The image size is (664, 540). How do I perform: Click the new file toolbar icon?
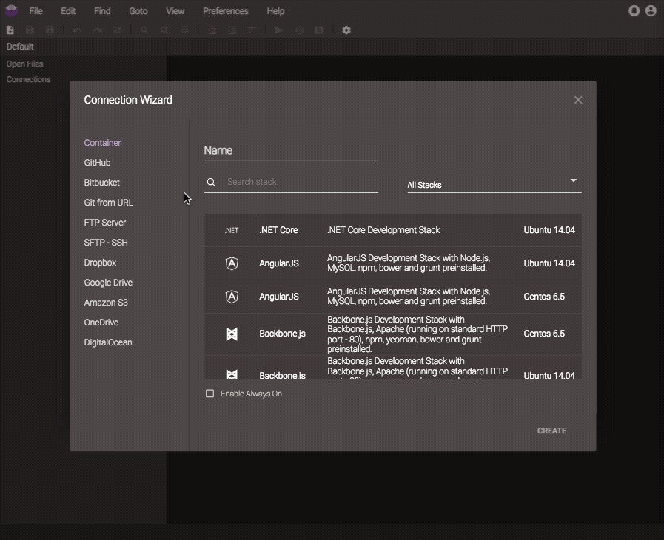click(10, 30)
